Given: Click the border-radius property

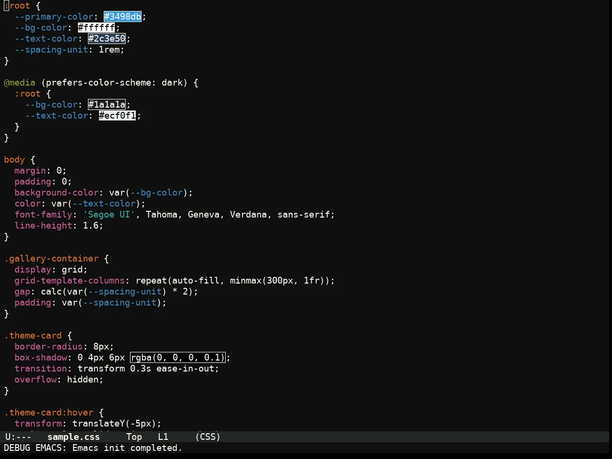Looking at the screenshot, I should click(x=49, y=347).
